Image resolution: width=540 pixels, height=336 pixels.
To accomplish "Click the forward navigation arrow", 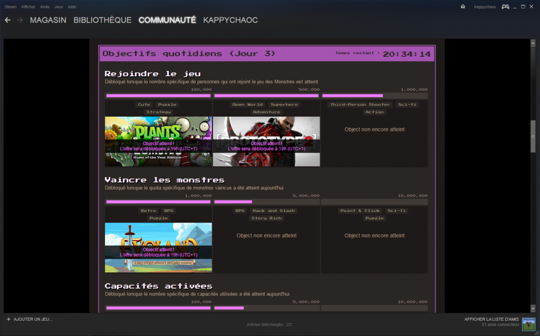I will [20, 20].
